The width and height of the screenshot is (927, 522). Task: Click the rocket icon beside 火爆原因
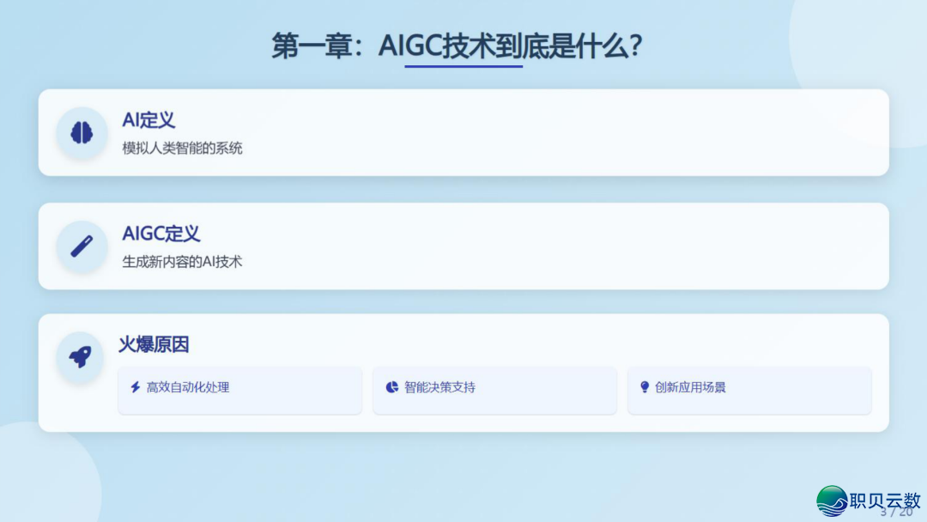coord(81,356)
